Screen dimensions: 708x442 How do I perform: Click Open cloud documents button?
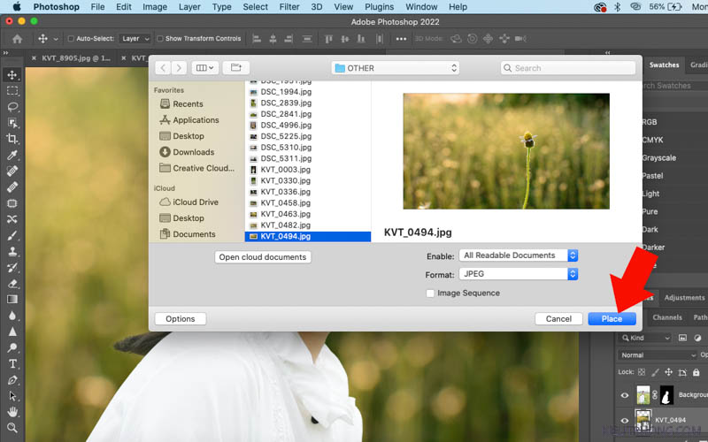click(263, 257)
